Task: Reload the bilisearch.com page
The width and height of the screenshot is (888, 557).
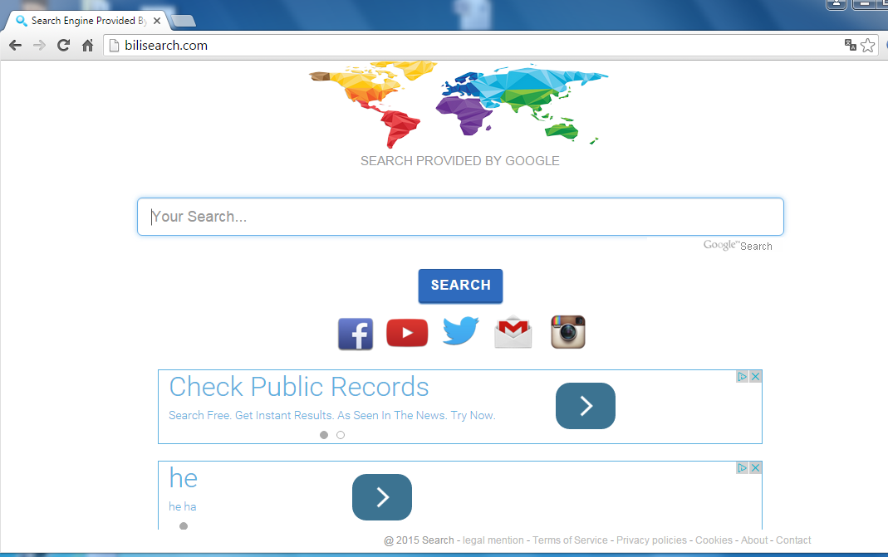Action: point(63,46)
